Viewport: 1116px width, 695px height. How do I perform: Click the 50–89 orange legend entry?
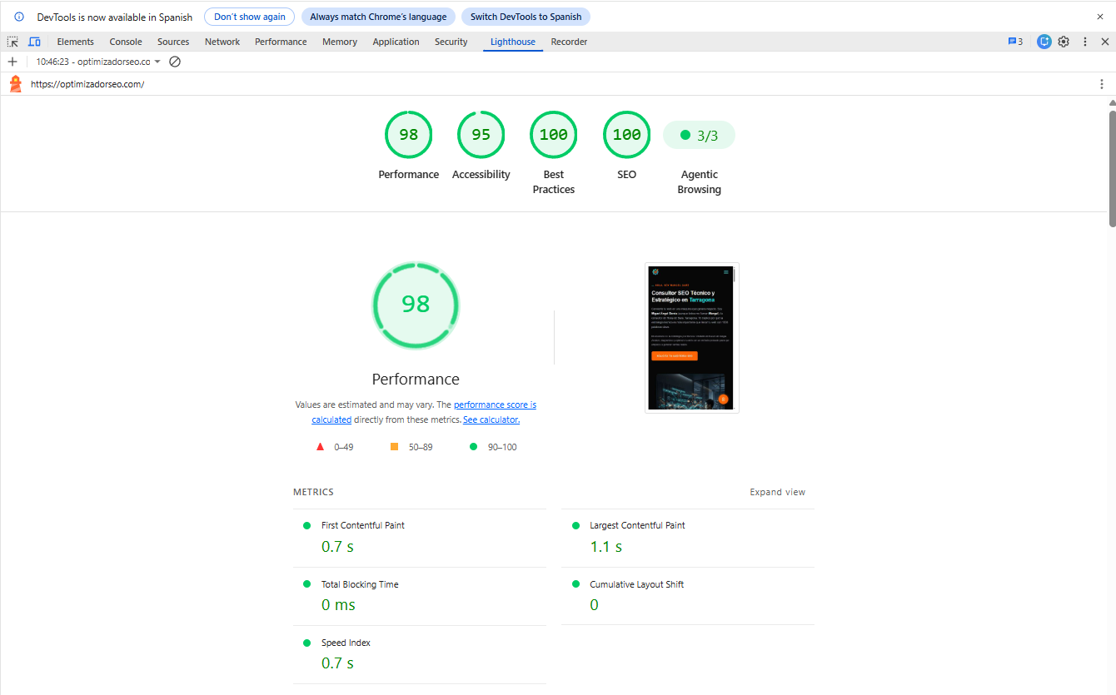(411, 447)
